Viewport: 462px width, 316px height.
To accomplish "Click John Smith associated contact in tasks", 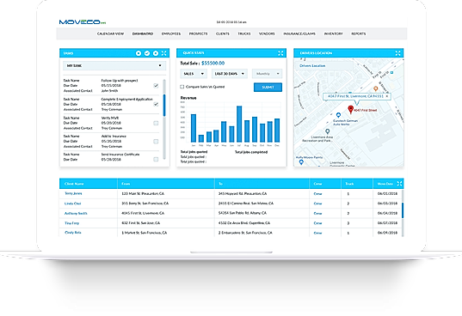I will coord(109,91).
